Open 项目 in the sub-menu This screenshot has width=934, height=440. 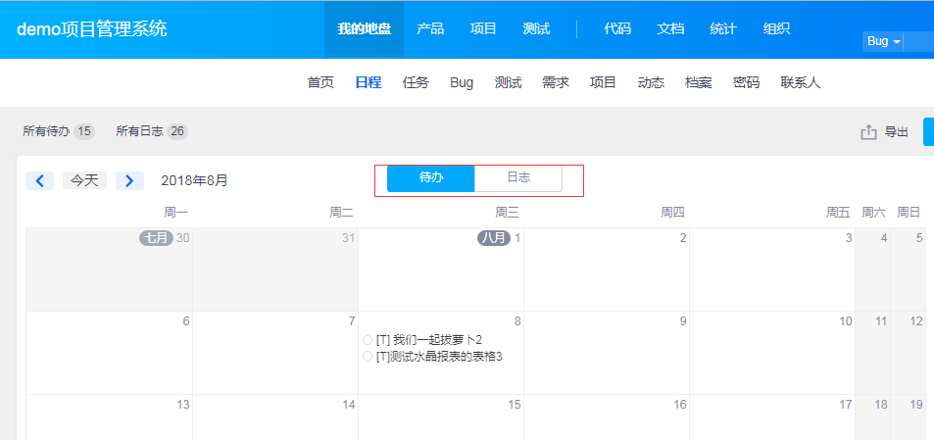[x=603, y=82]
